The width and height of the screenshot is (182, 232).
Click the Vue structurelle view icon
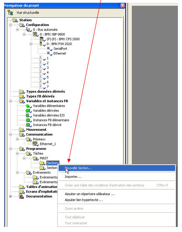coord(10,12)
